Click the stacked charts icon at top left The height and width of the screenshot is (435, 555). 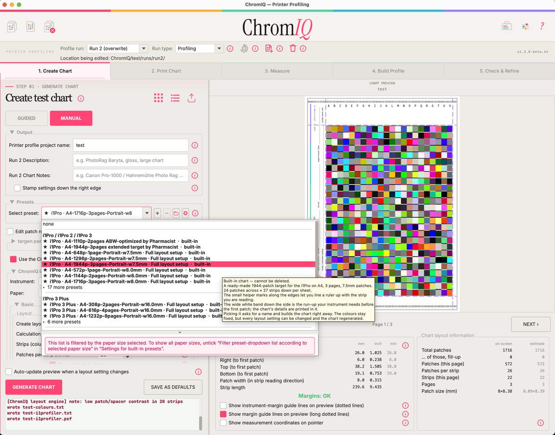pyautogui.click(x=12, y=27)
